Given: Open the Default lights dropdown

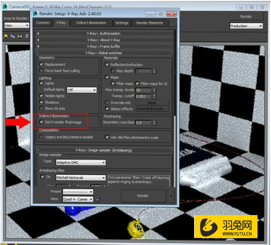Looking at the screenshot, I should [81, 90].
